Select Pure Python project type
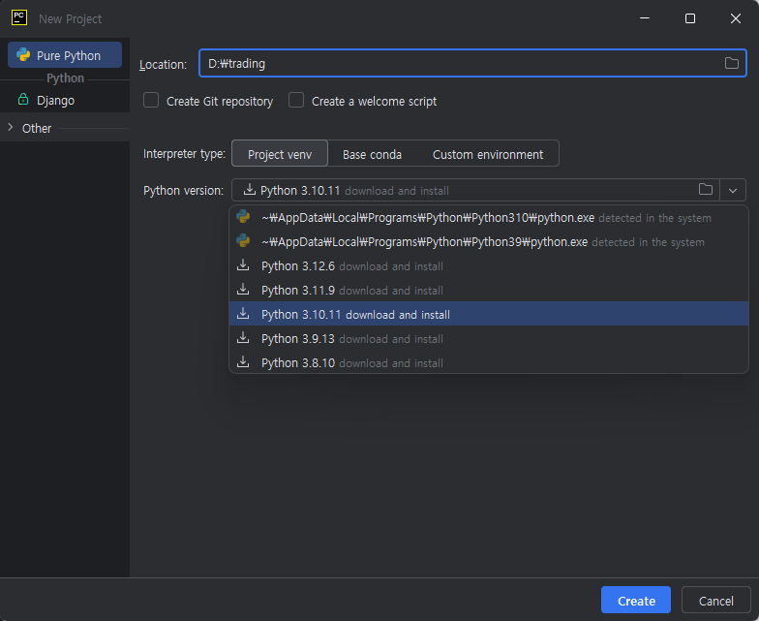The height and width of the screenshot is (621, 759). click(65, 55)
